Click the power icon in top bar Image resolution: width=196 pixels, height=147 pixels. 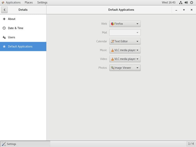(x=191, y=3)
